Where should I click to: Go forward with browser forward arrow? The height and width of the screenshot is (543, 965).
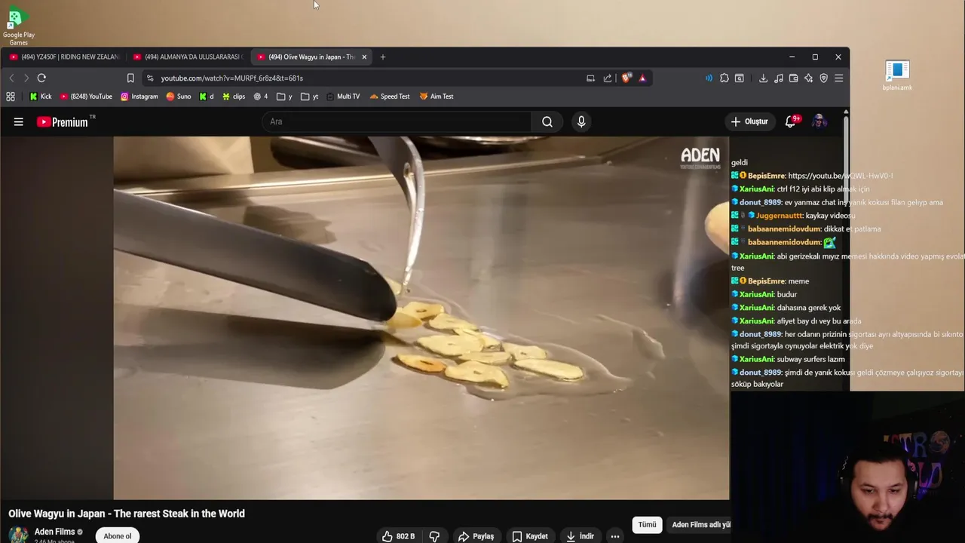[x=26, y=78]
